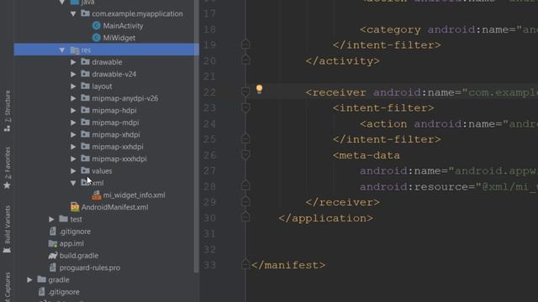Expand the values folder
The width and height of the screenshot is (538, 302).
point(73,171)
